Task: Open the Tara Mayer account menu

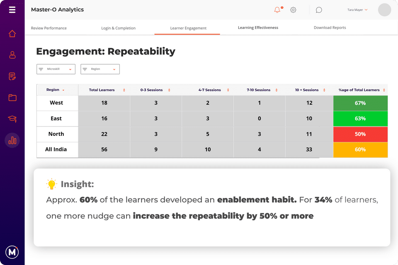Action: click(357, 10)
